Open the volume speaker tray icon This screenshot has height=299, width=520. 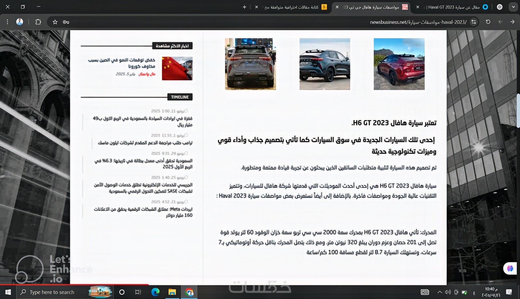[x=448, y=292]
